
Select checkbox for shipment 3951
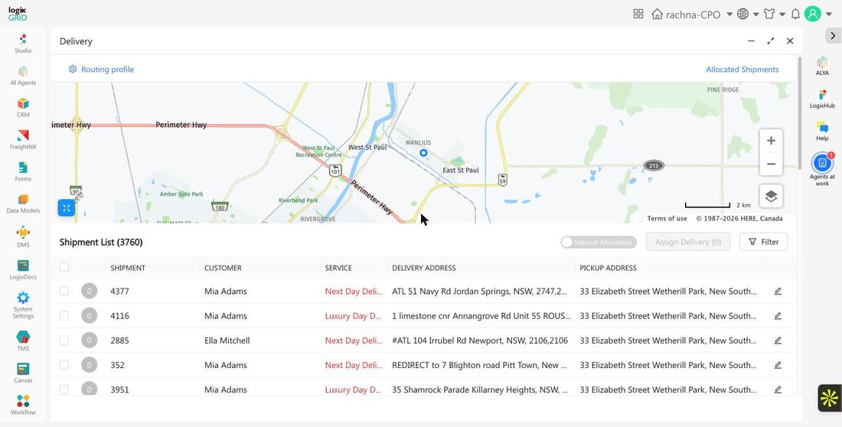click(64, 390)
